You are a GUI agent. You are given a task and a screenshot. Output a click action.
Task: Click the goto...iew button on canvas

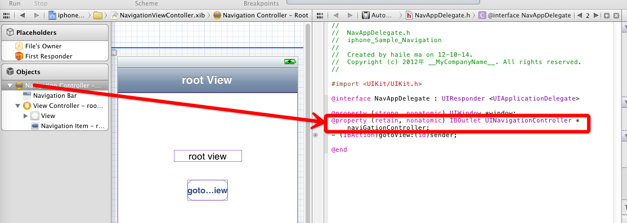coord(208,190)
